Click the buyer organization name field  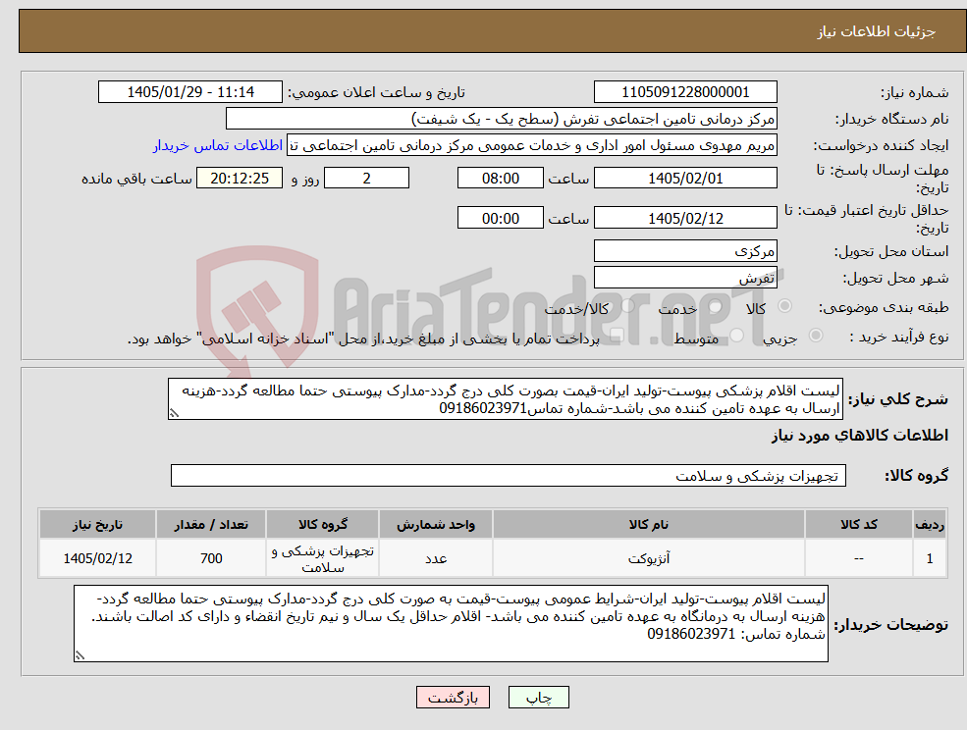click(x=501, y=119)
